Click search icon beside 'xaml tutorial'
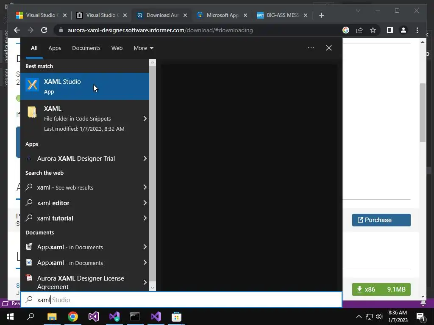 pyautogui.click(x=29, y=218)
